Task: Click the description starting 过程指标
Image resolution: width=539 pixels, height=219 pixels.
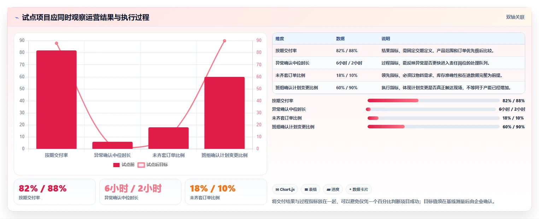Action: click(x=435, y=63)
